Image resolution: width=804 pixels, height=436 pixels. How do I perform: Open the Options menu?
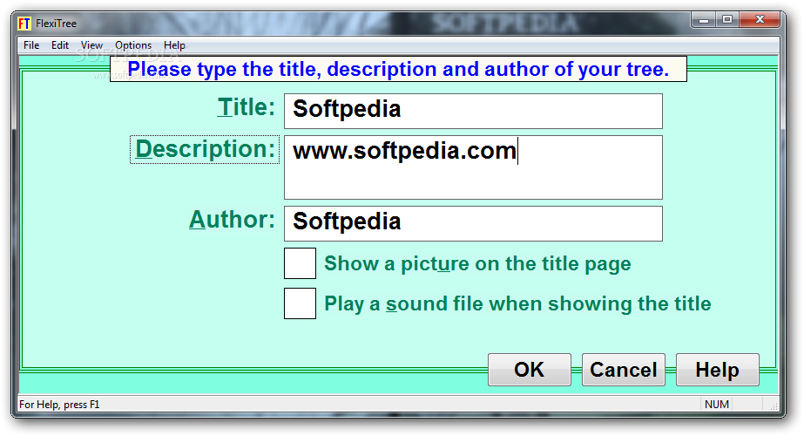tap(133, 45)
